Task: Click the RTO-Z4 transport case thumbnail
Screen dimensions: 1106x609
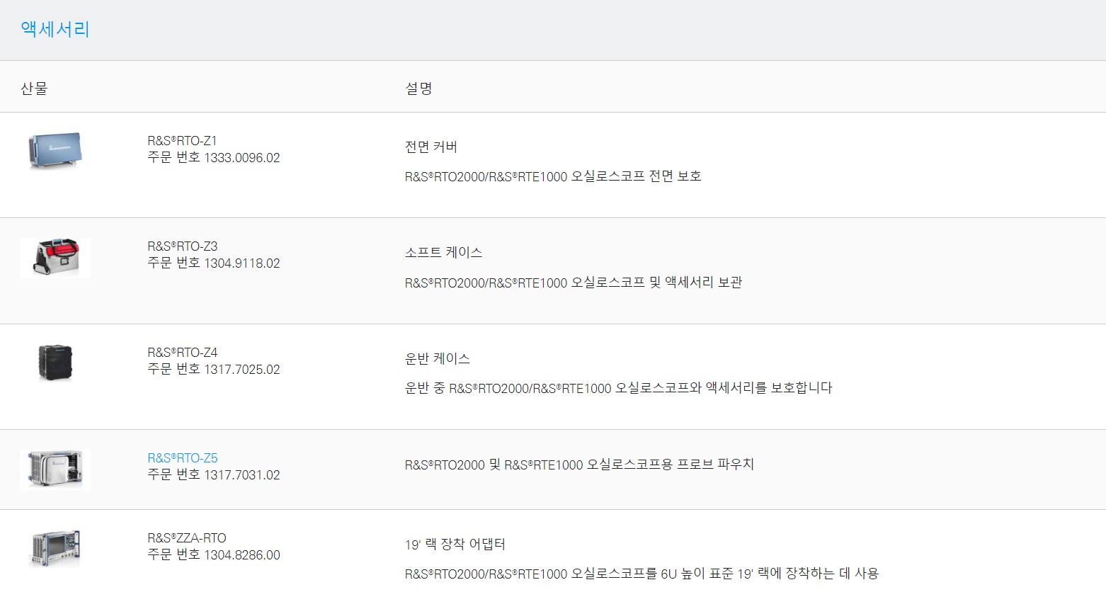Action: click(x=55, y=363)
